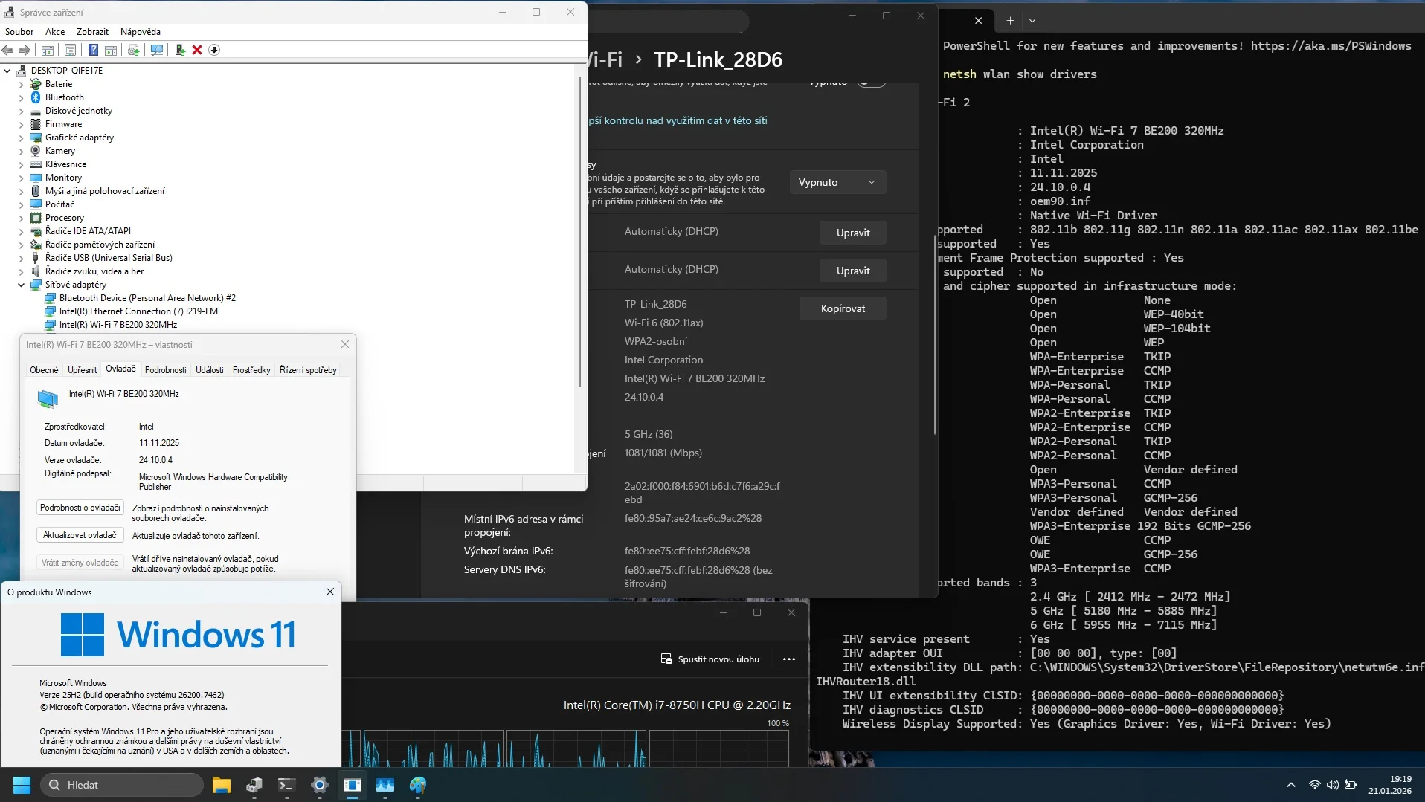Viewport: 1425px width, 802px height.
Task: Toggle the console tree pane toolbar icon
Action: (48, 50)
